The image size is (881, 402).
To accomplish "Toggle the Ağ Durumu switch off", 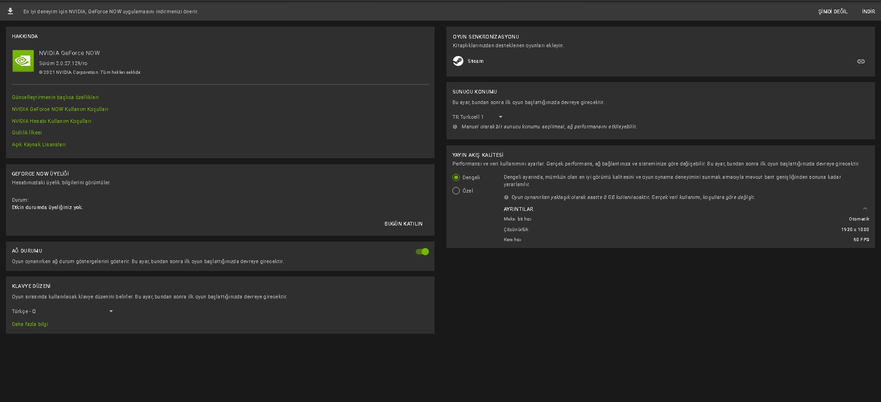I will point(422,252).
